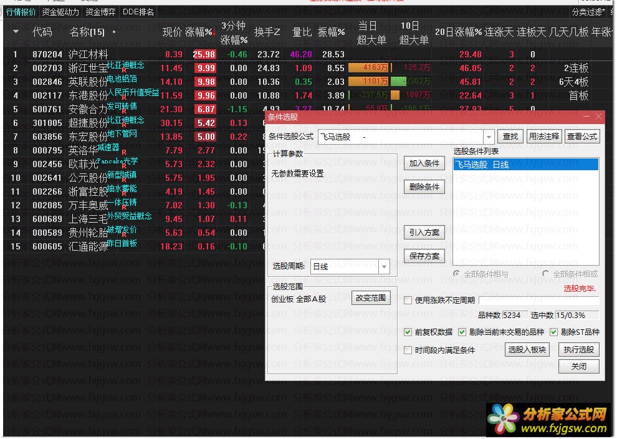Click the 人民币升值受益 tag on 东港股份
This screenshot has width=617, height=439.
133,92
